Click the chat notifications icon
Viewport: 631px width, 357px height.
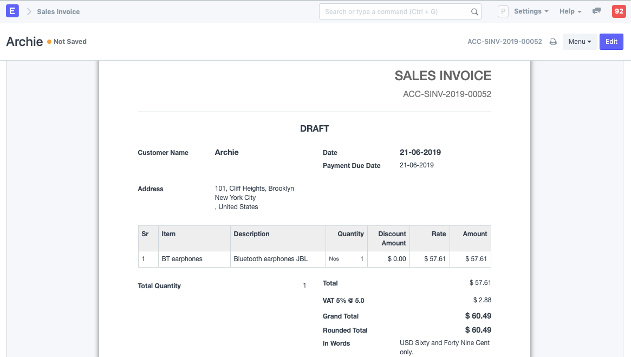(x=596, y=11)
